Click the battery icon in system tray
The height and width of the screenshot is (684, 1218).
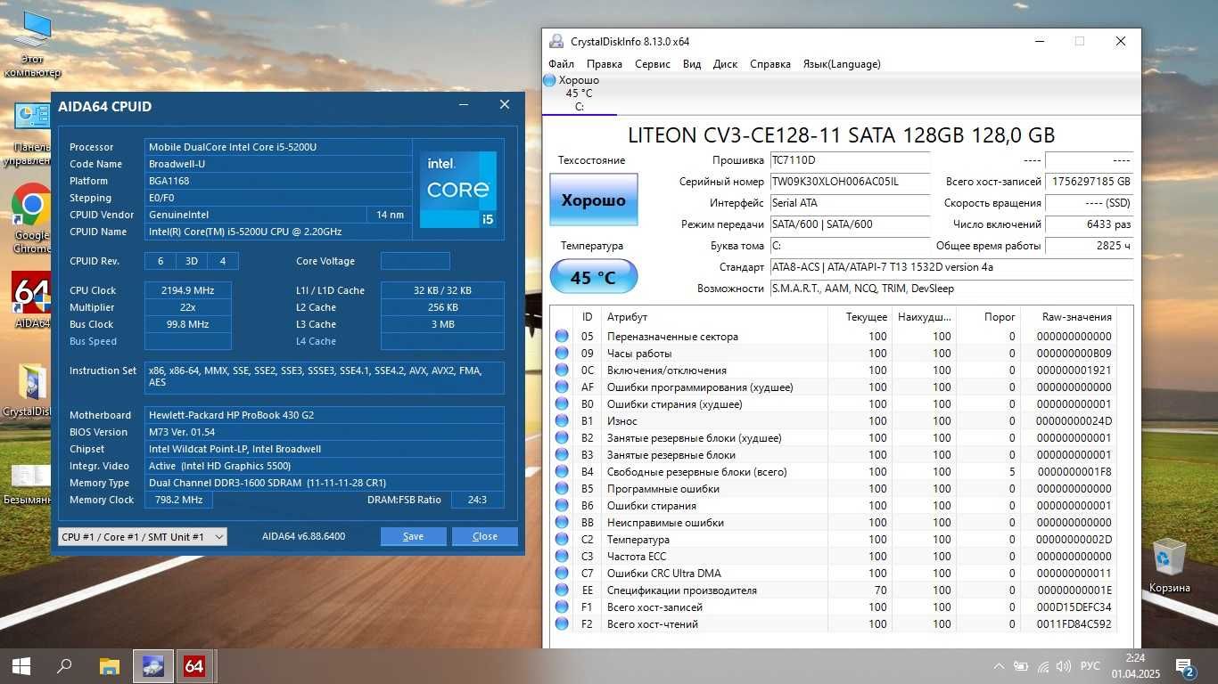coord(1021,666)
